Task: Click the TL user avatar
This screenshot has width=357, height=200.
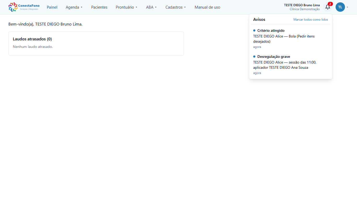Action: click(x=340, y=7)
